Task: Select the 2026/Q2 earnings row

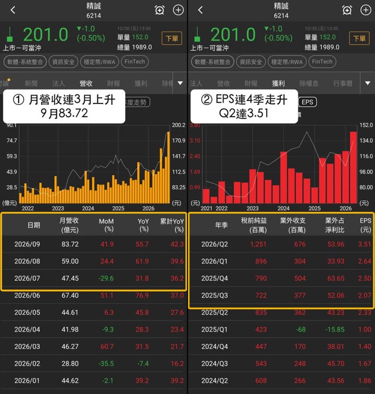Action: click(x=281, y=244)
